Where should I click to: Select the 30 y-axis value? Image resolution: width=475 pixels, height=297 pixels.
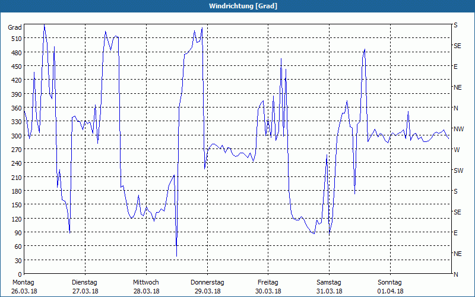(x=18, y=261)
